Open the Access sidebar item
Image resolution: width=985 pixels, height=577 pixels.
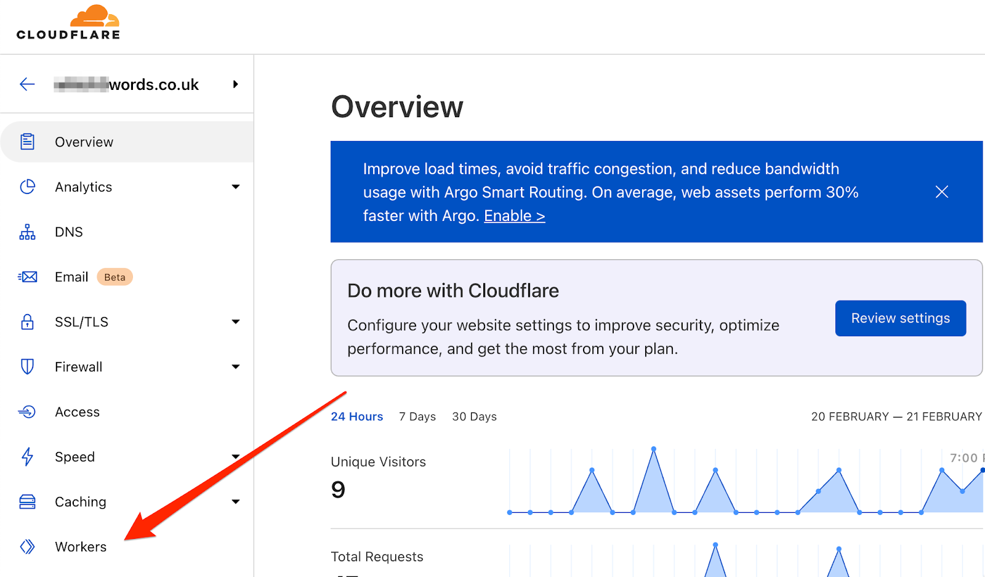point(127,411)
